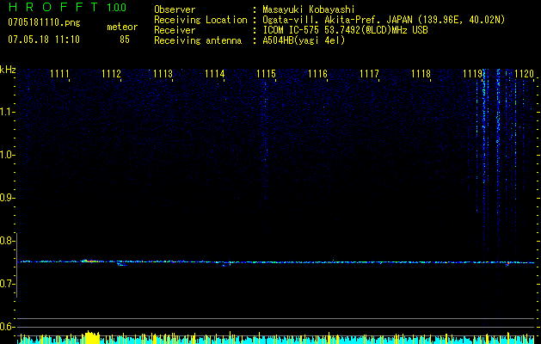The width and height of the screenshot is (541, 344).
Task: Select the ICOM IC-575 53.7492 MHz USB text
Action: click(x=345, y=30)
